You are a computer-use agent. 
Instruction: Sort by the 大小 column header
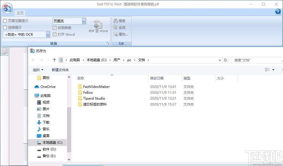220,78
